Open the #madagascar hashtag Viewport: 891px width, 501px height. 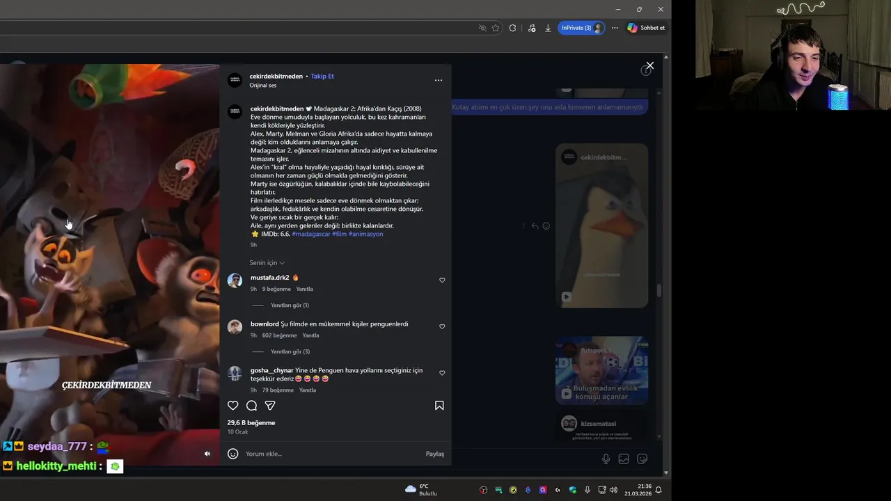click(311, 234)
